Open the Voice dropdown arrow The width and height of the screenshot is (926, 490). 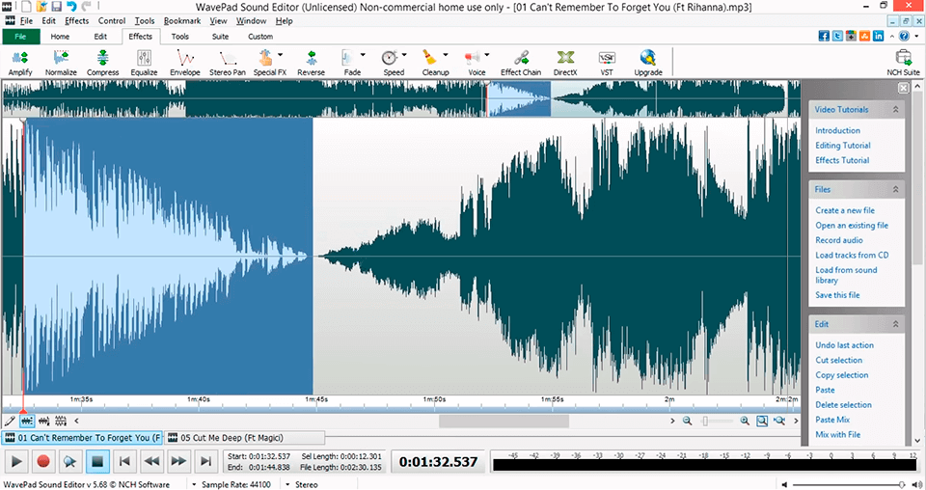click(486, 55)
